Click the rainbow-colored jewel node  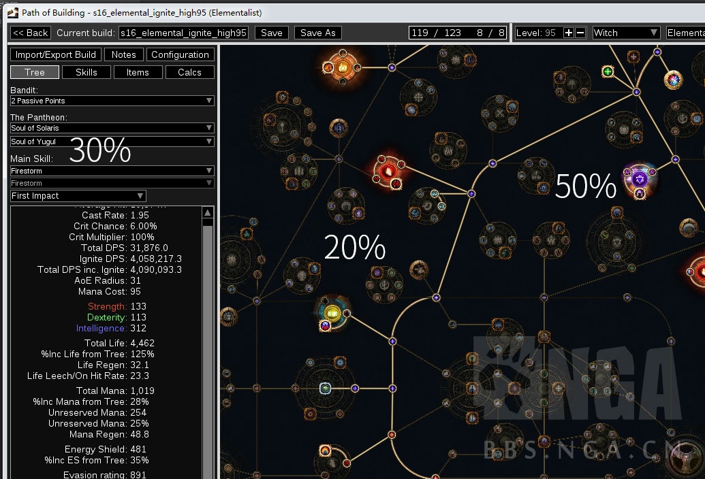pyautogui.click(x=673, y=80)
